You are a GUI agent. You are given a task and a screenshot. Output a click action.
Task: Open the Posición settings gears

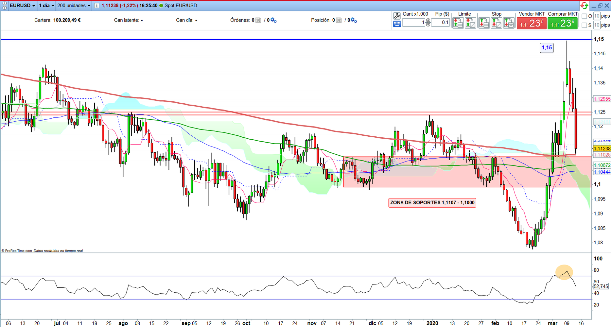pyautogui.click(x=354, y=20)
